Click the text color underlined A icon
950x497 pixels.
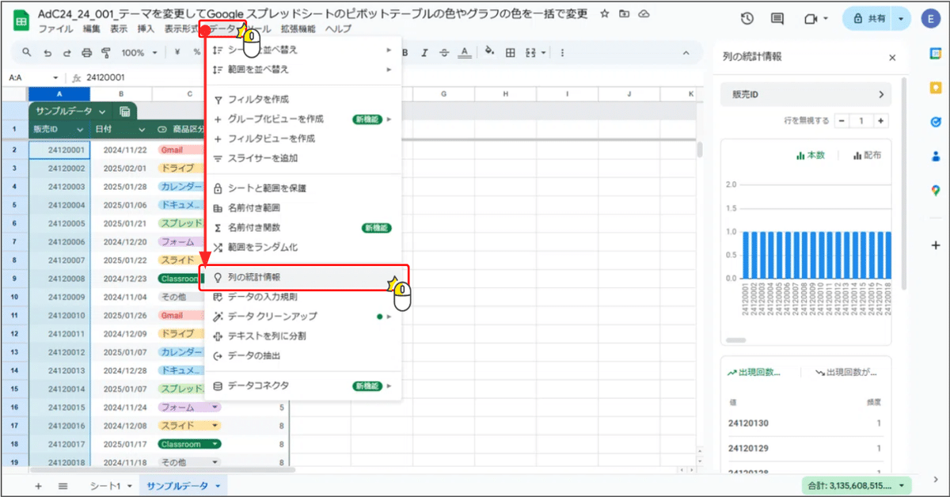465,53
